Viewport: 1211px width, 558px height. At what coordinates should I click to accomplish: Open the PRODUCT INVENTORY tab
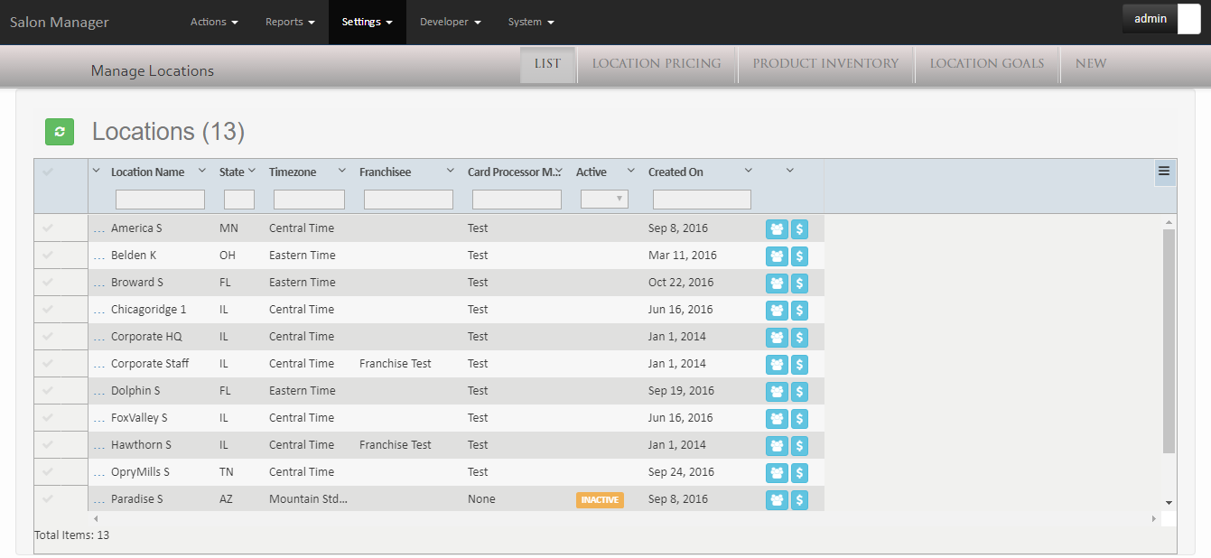[x=824, y=63]
